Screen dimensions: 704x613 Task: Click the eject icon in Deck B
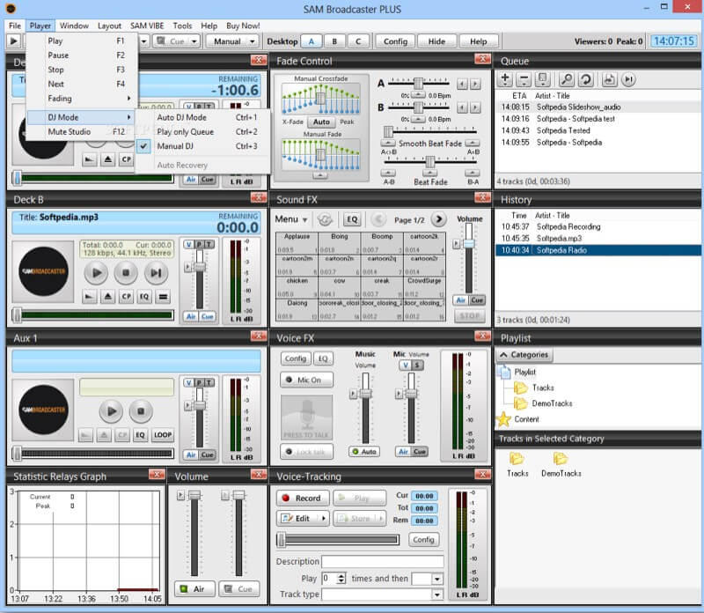[107, 297]
